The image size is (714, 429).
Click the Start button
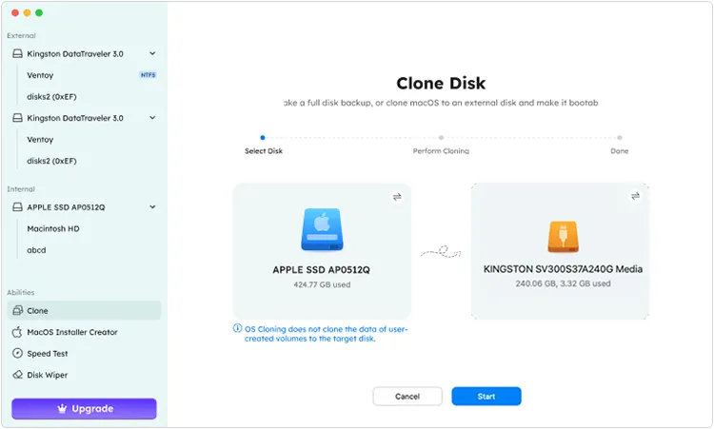[x=486, y=397]
